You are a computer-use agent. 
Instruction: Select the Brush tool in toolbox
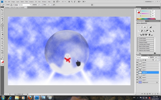click(2, 26)
